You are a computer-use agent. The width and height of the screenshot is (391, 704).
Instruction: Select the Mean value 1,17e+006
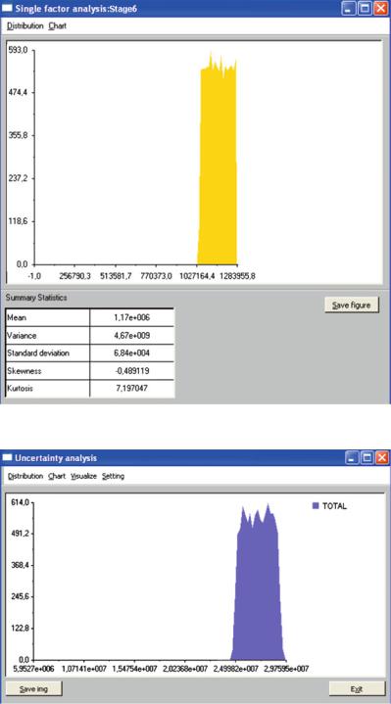pos(132,318)
